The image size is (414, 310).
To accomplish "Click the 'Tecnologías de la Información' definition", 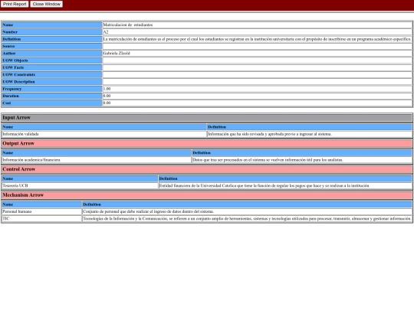I will pyautogui.click(x=247, y=218).
